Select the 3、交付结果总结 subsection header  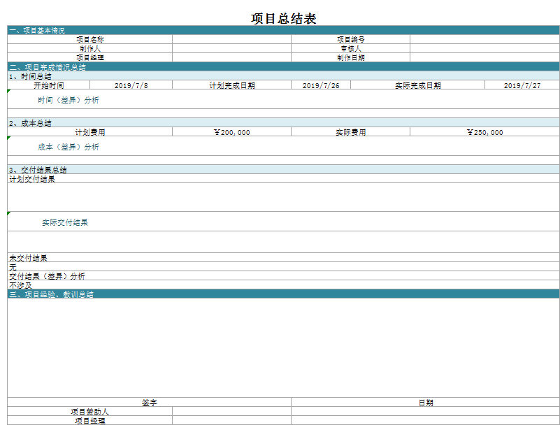tap(38, 170)
